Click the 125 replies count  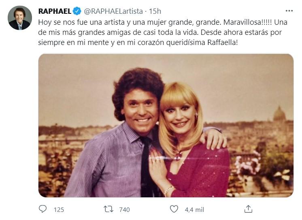point(59,209)
